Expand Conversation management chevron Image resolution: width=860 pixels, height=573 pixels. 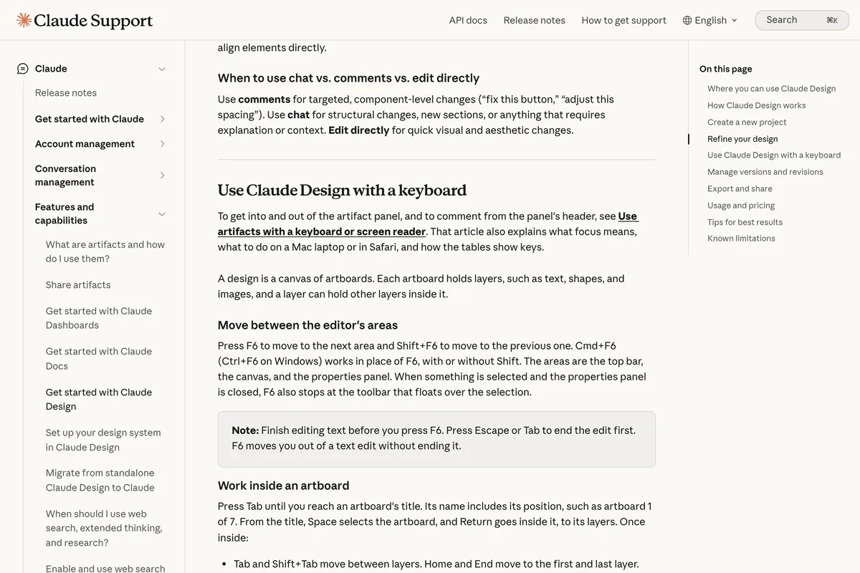click(162, 175)
